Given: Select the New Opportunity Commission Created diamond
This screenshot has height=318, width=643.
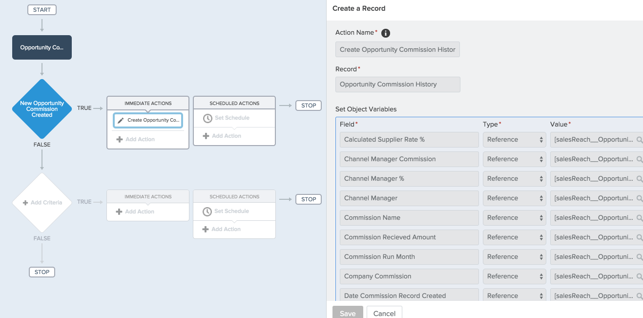Looking at the screenshot, I should coord(42,109).
